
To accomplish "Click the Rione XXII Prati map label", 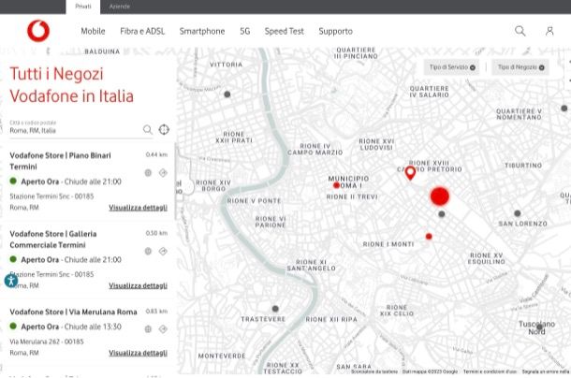I will click(x=234, y=138).
